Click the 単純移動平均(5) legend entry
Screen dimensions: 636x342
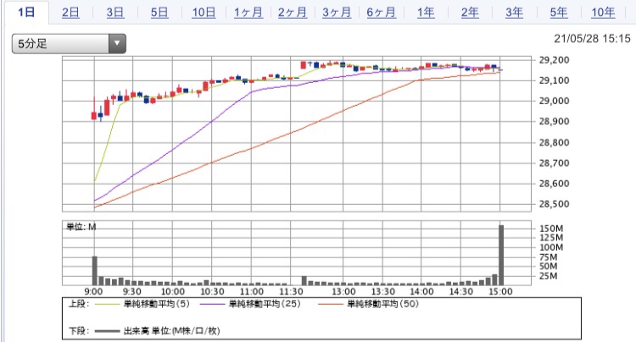(x=157, y=304)
